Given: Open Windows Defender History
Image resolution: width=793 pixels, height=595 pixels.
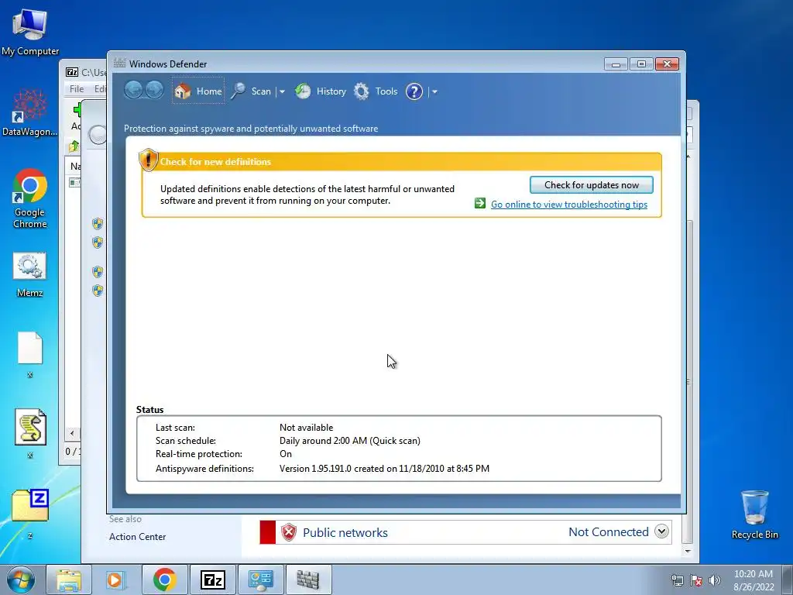Looking at the screenshot, I should [320, 91].
